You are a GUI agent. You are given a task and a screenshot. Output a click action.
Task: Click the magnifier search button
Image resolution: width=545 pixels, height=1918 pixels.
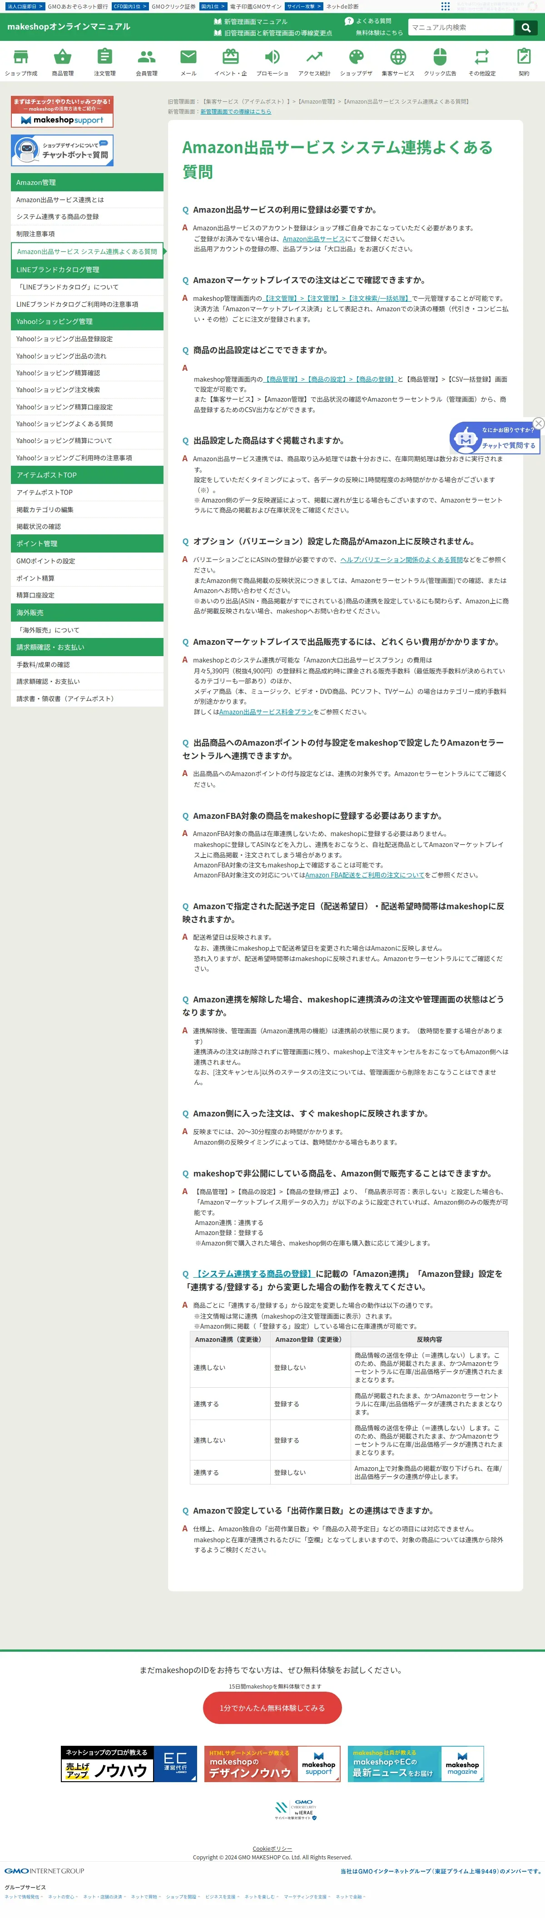(525, 28)
